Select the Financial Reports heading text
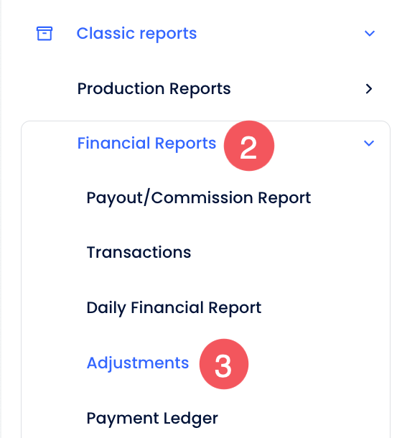The height and width of the screenshot is (438, 402). 146,144
